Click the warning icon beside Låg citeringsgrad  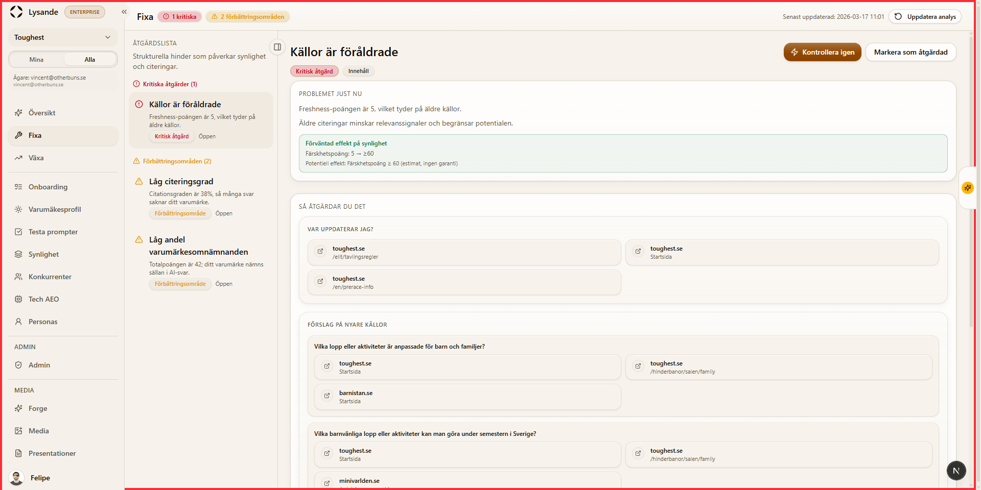(x=139, y=181)
